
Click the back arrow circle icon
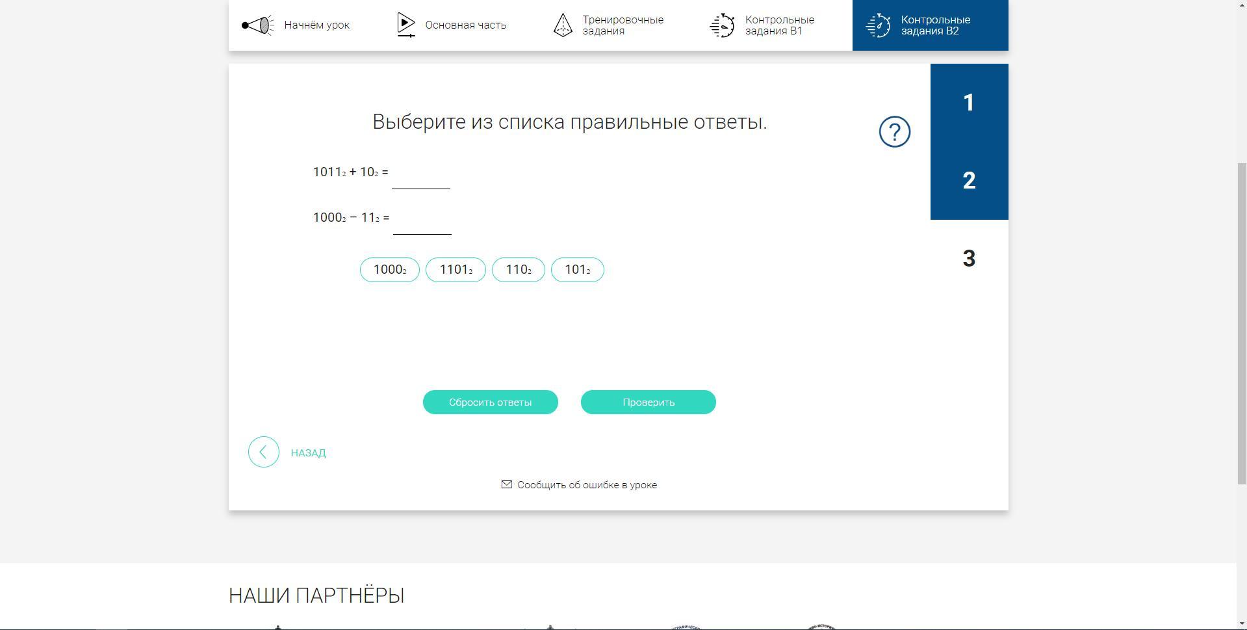point(264,452)
